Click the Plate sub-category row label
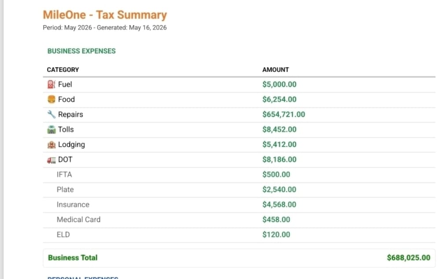 coord(65,190)
